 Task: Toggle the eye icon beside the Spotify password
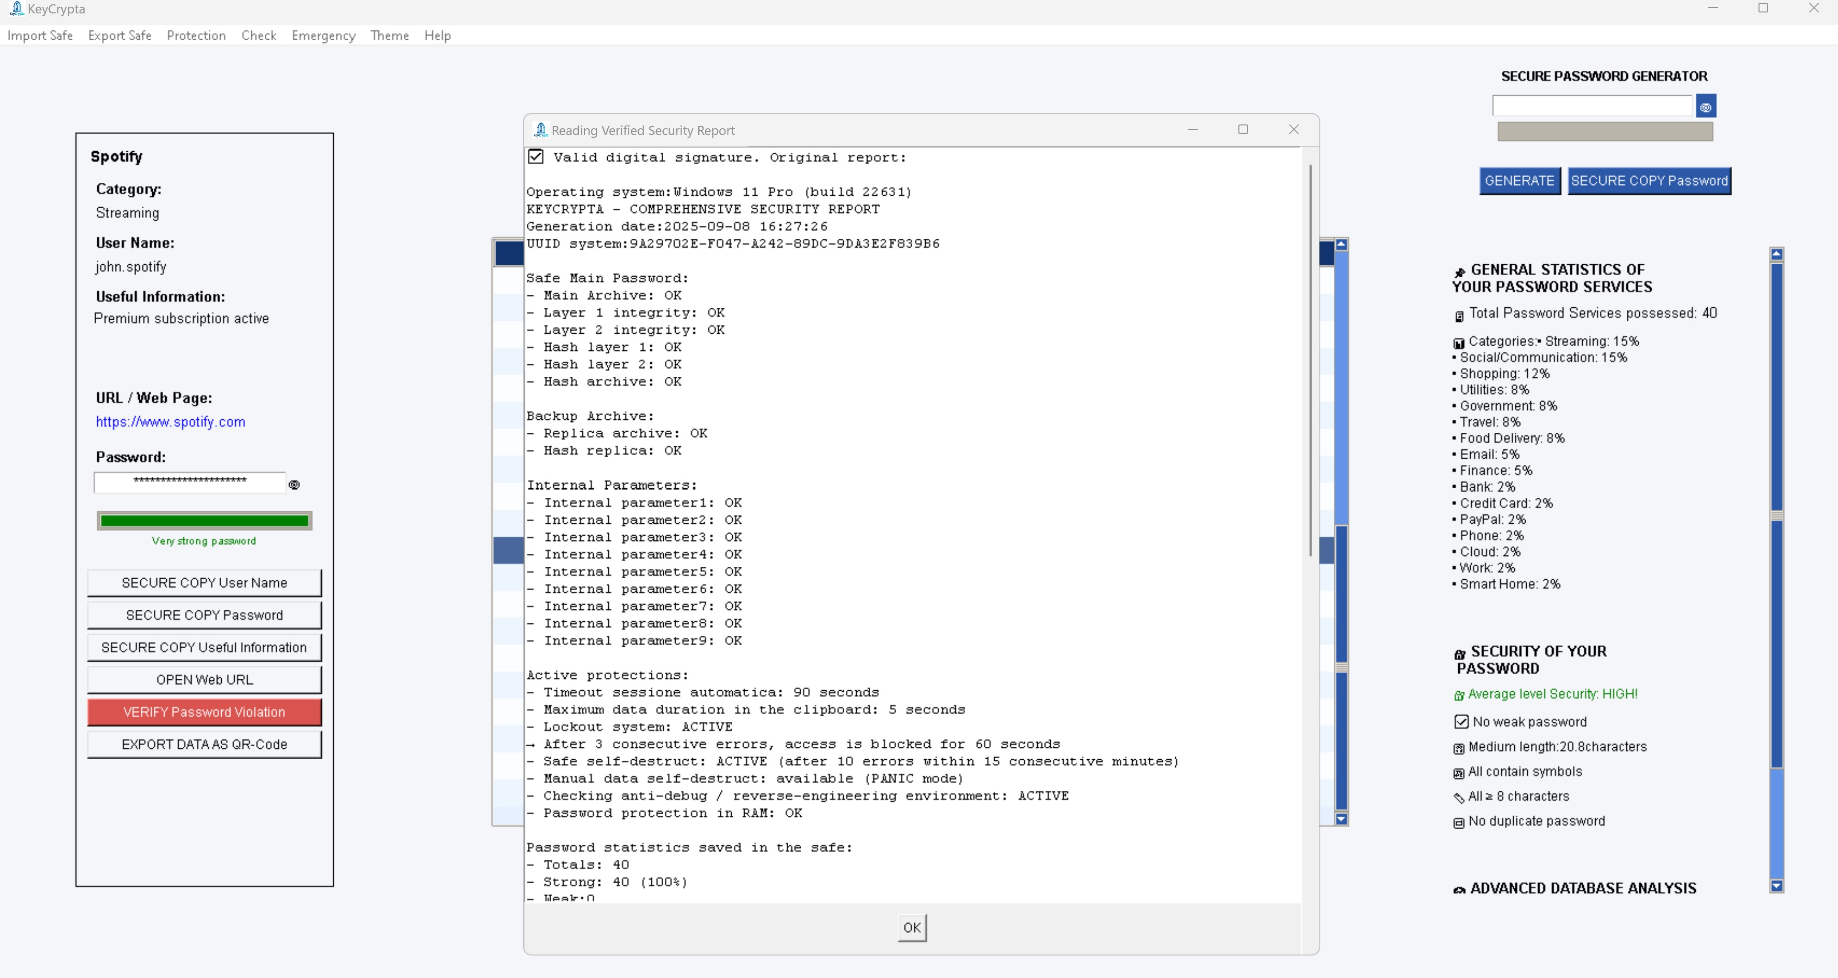[x=294, y=483]
